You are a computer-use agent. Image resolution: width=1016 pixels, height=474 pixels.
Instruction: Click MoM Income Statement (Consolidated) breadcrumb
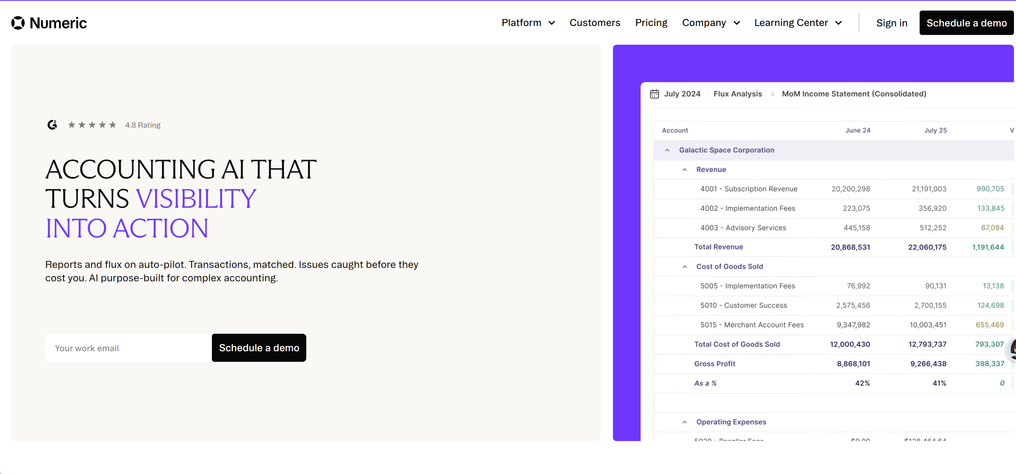854,94
